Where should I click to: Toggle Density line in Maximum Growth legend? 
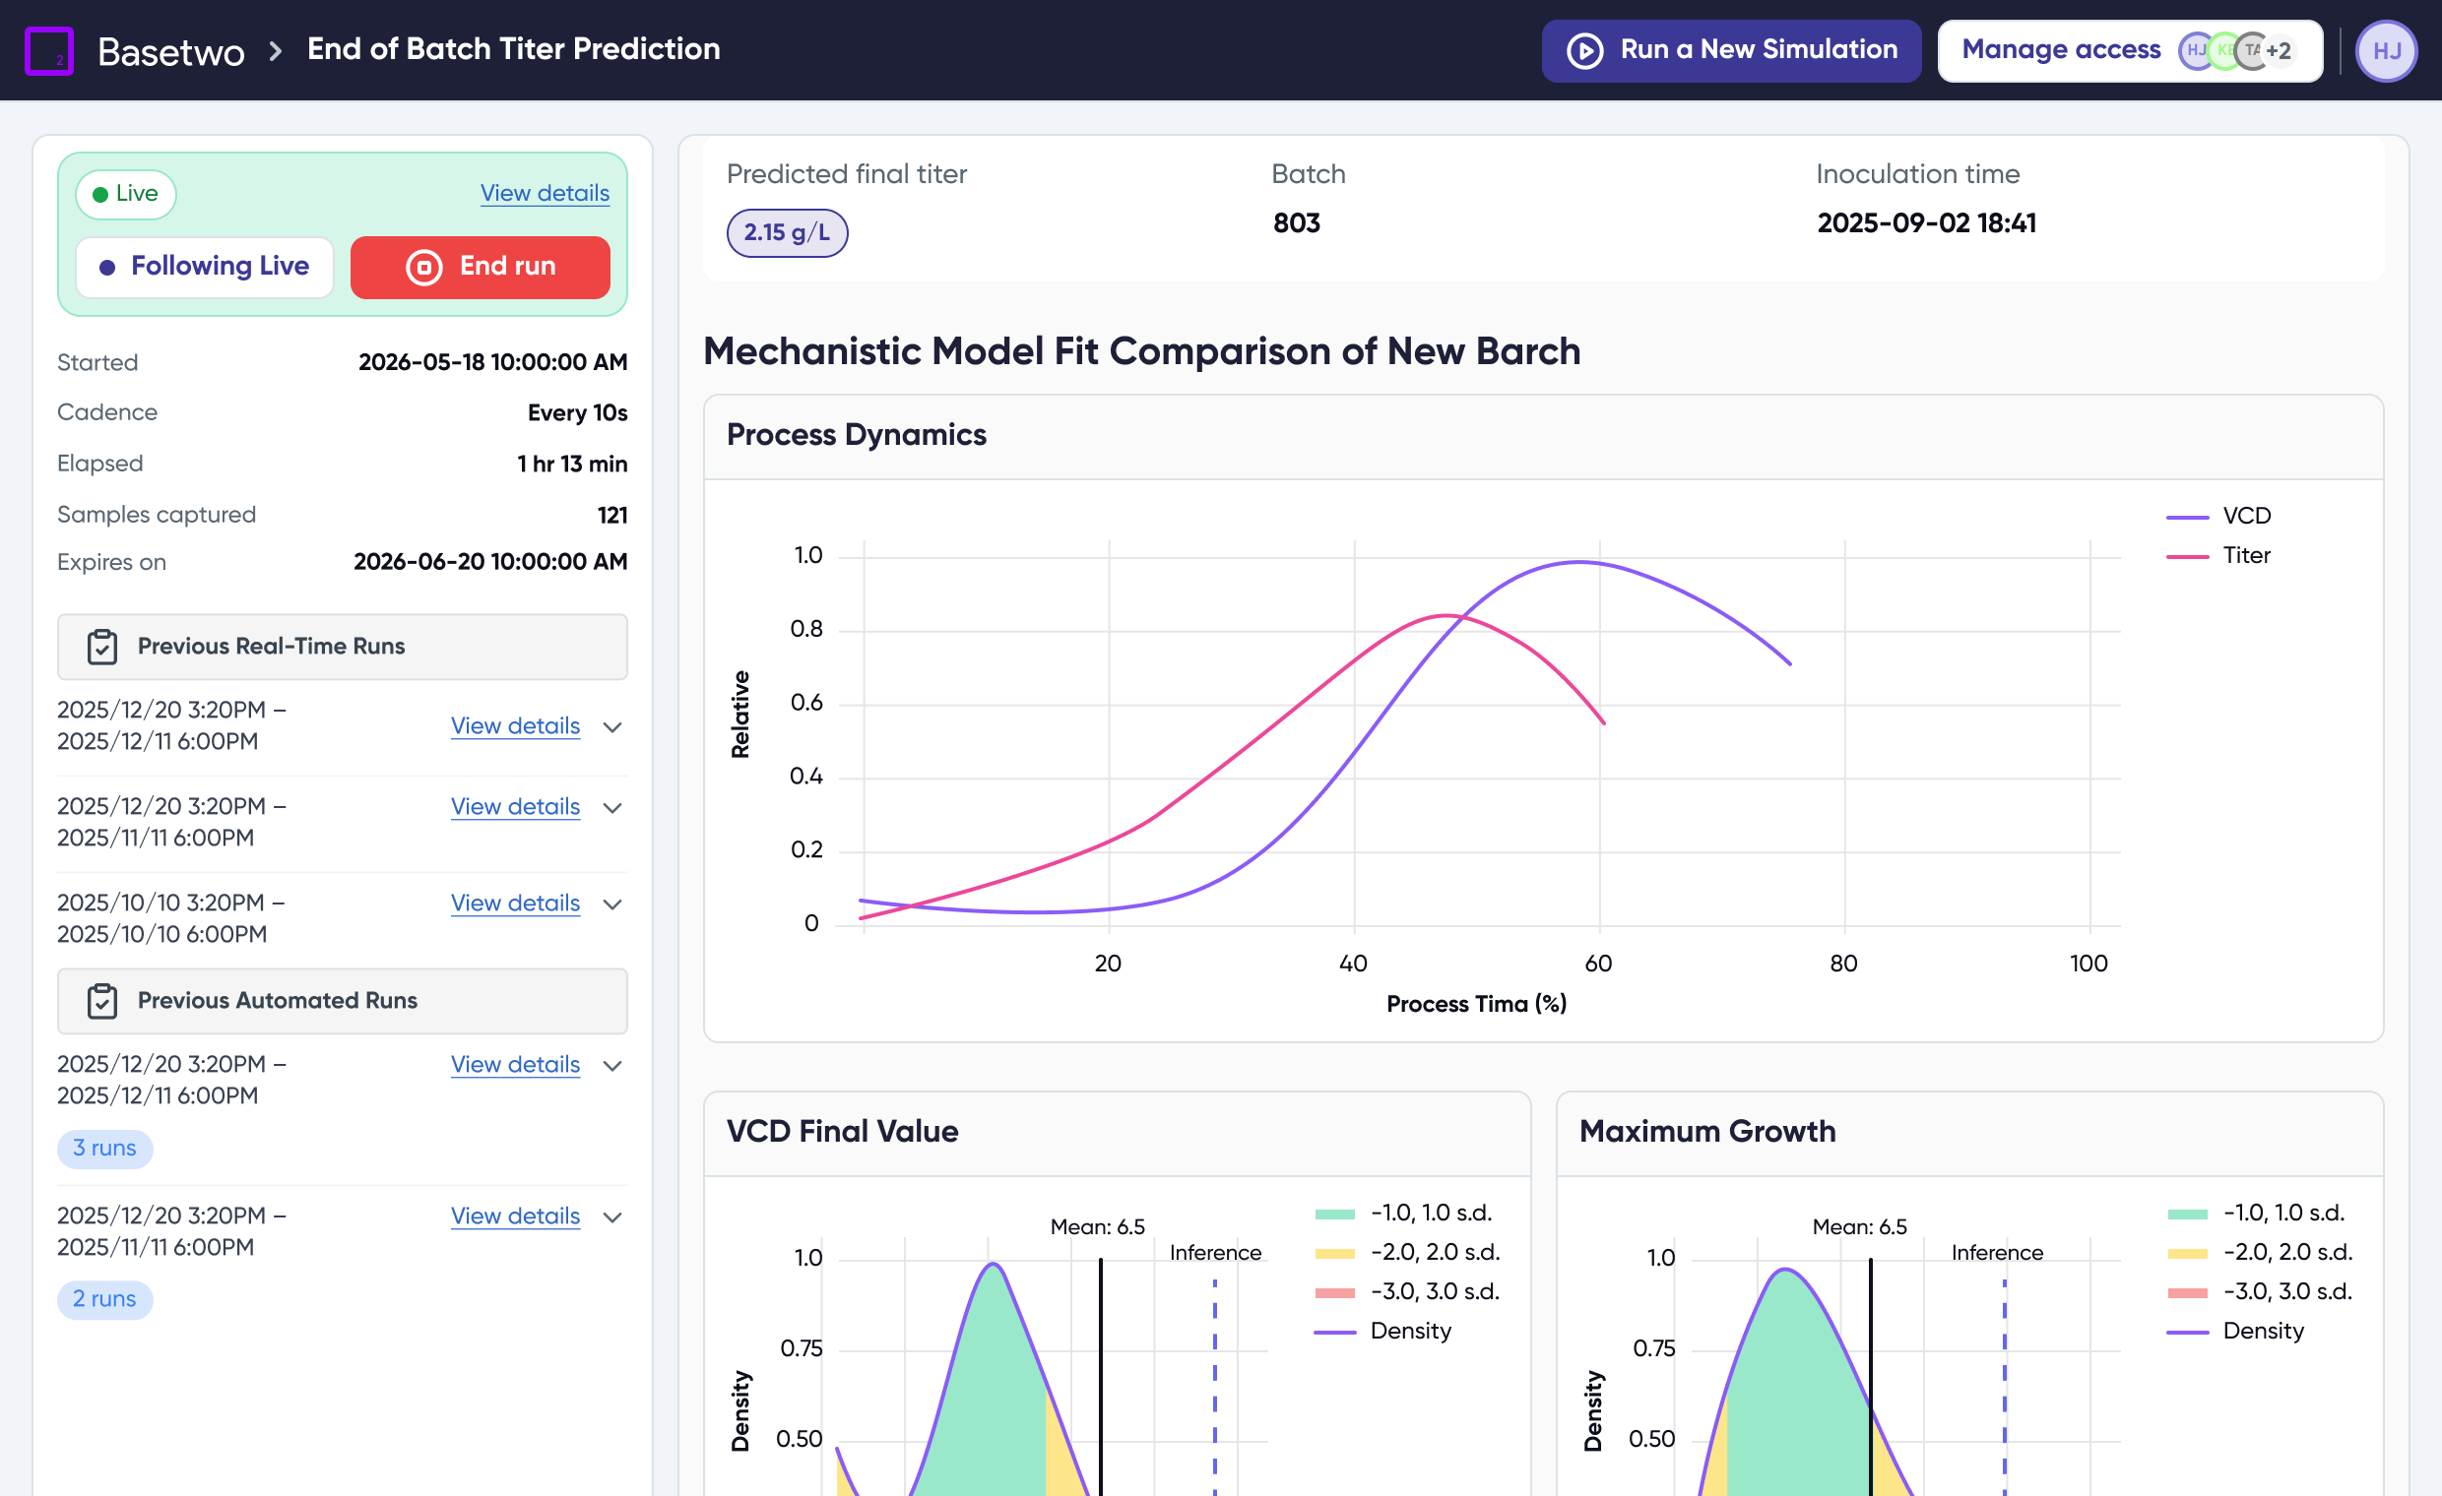(2235, 1332)
